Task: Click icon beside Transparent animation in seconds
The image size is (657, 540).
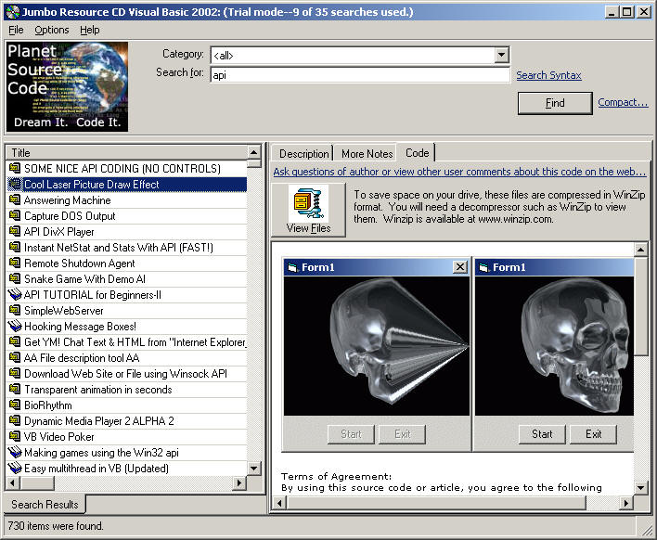Action: click(14, 389)
